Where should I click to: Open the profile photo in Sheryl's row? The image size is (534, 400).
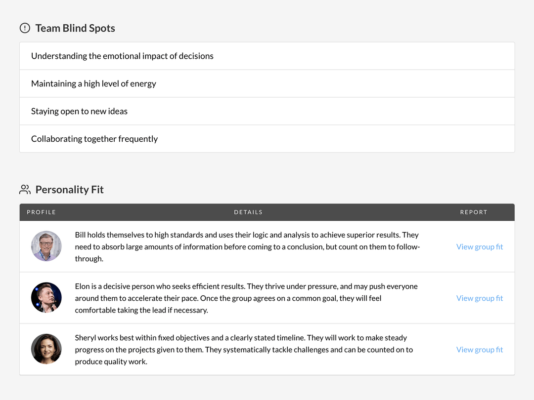pos(46,349)
